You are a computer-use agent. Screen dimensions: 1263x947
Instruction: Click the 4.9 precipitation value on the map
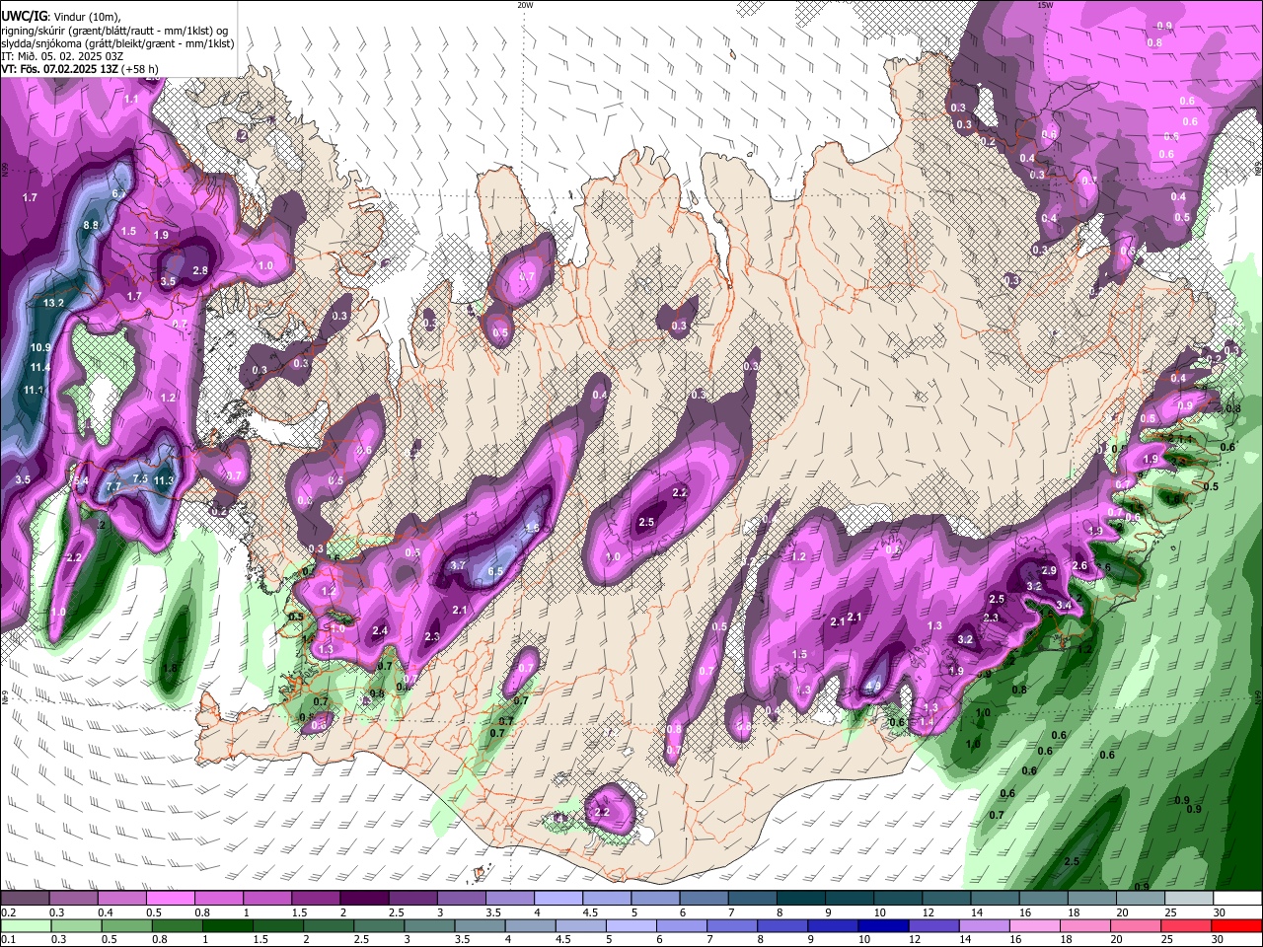872,686
